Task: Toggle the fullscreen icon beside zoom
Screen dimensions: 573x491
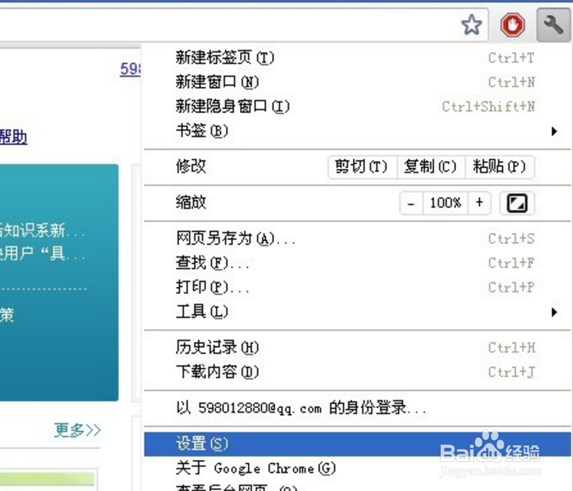Action: [x=517, y=203]
